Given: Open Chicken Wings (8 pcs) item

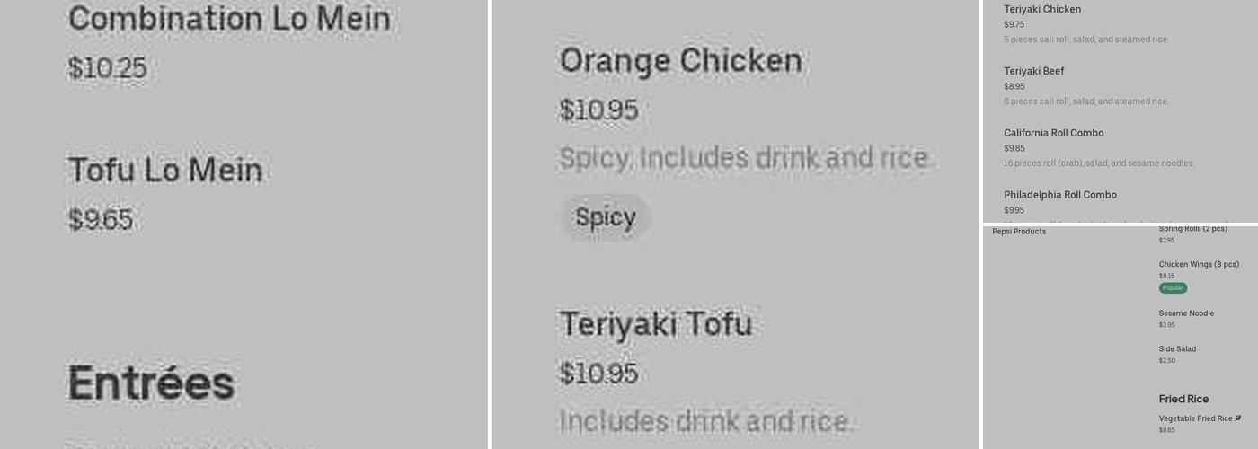Looking at the screenshot, I should click(1198, 264).
